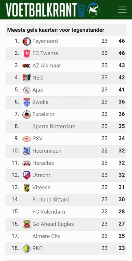Screen dimensions: 132x261
Task: Click the Heerenveen club crest
Action: tap(27, 151)
